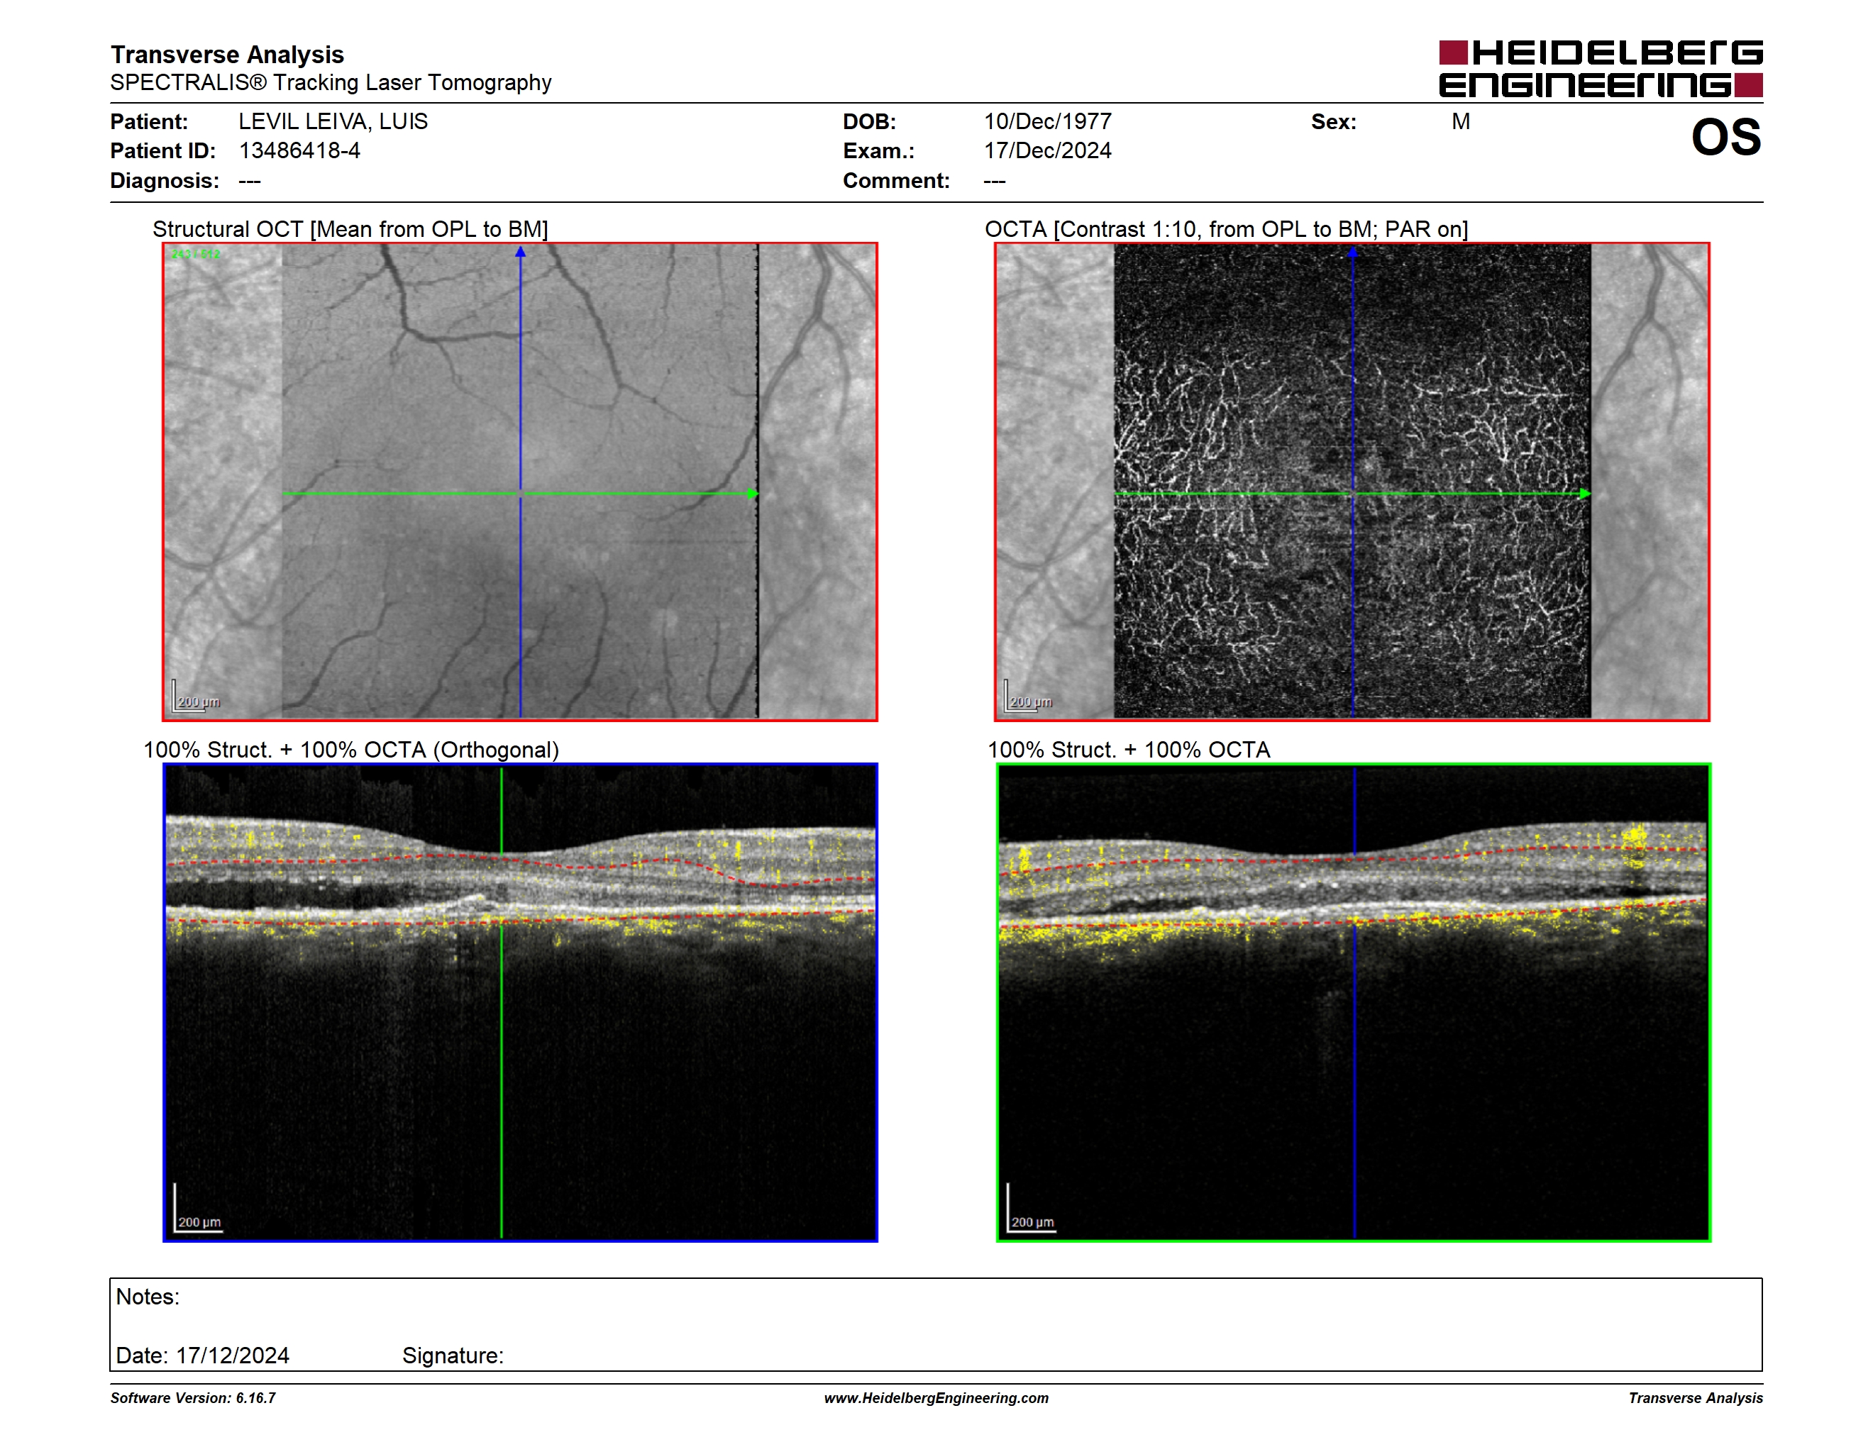1873x1447 pixels.
Task: Open www.HeidelbergEngineering.com link
Action: click(x=936, y=1398)
